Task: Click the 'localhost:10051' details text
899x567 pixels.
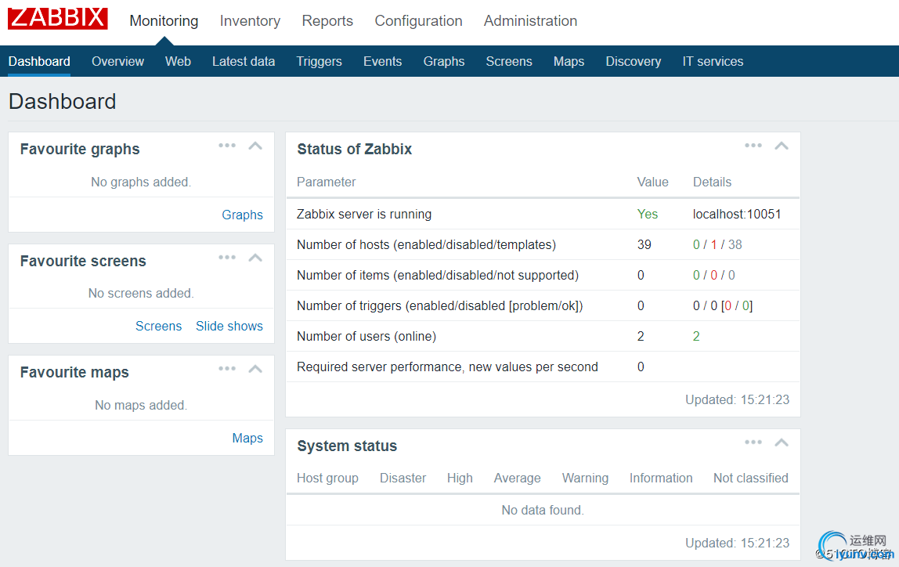Action: (x=737, y=214)
